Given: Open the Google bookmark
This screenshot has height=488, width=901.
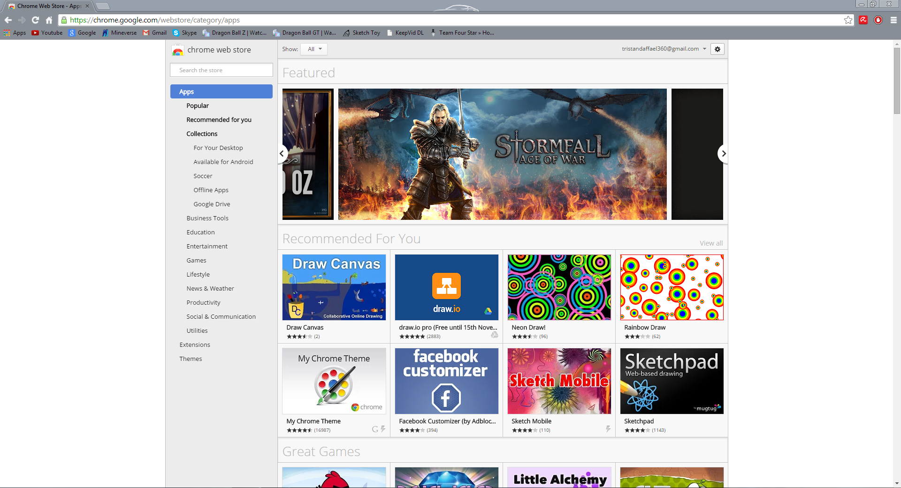Looking at the screenshot, I should (x=82, y=33).
